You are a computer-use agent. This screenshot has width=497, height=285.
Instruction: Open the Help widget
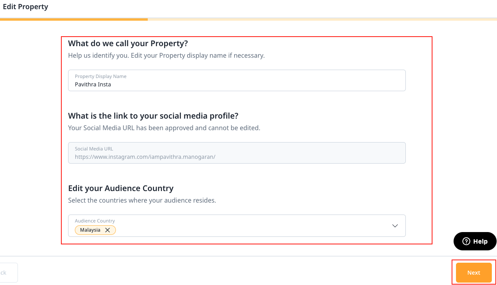(475, 241)
